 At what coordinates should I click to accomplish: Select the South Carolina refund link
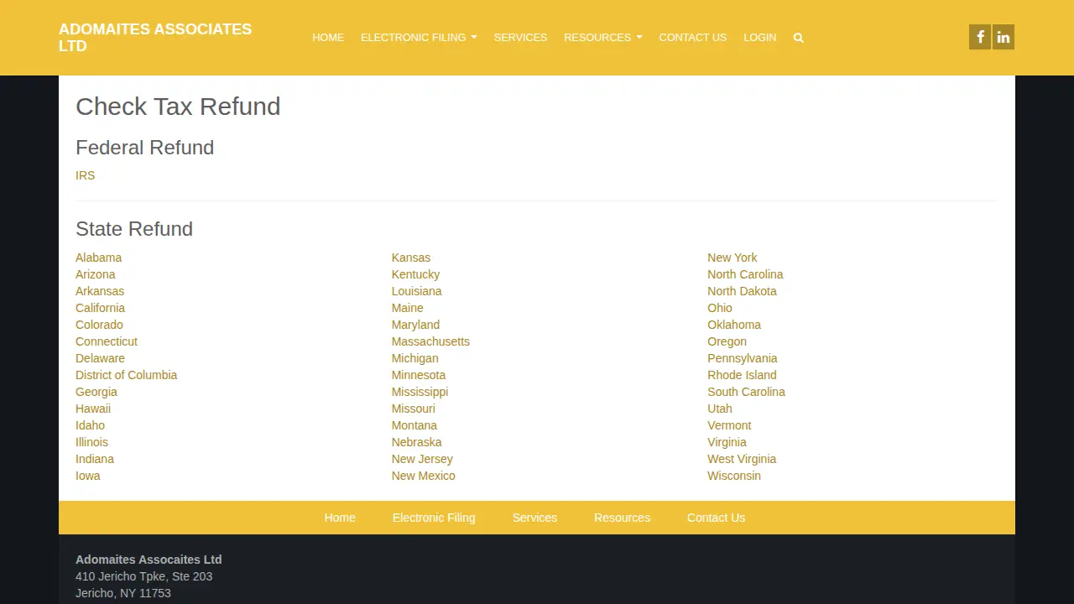(747, 392)
